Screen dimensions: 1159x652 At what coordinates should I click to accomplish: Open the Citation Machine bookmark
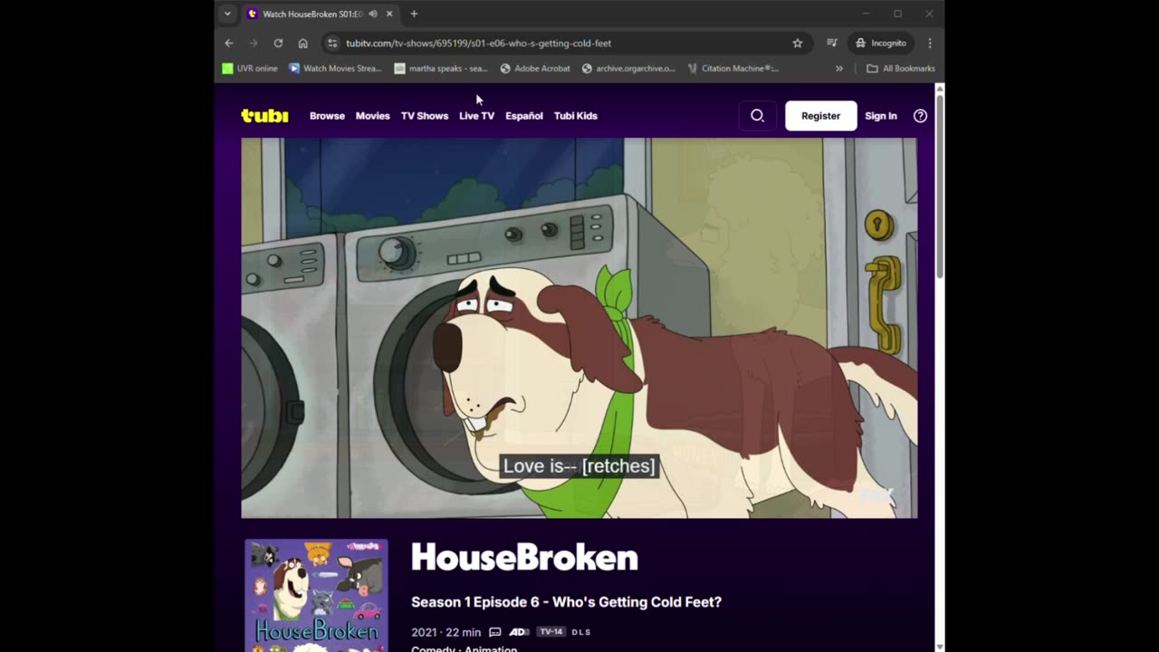733,68
